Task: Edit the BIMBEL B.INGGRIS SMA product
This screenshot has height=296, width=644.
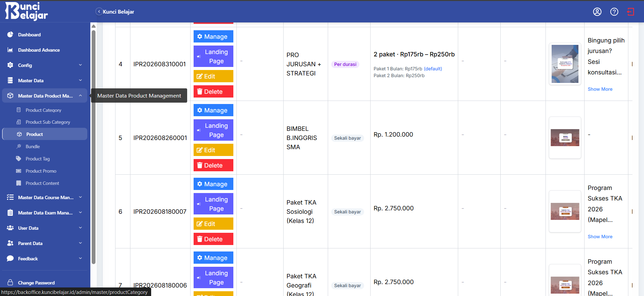Action: (213, 150)
